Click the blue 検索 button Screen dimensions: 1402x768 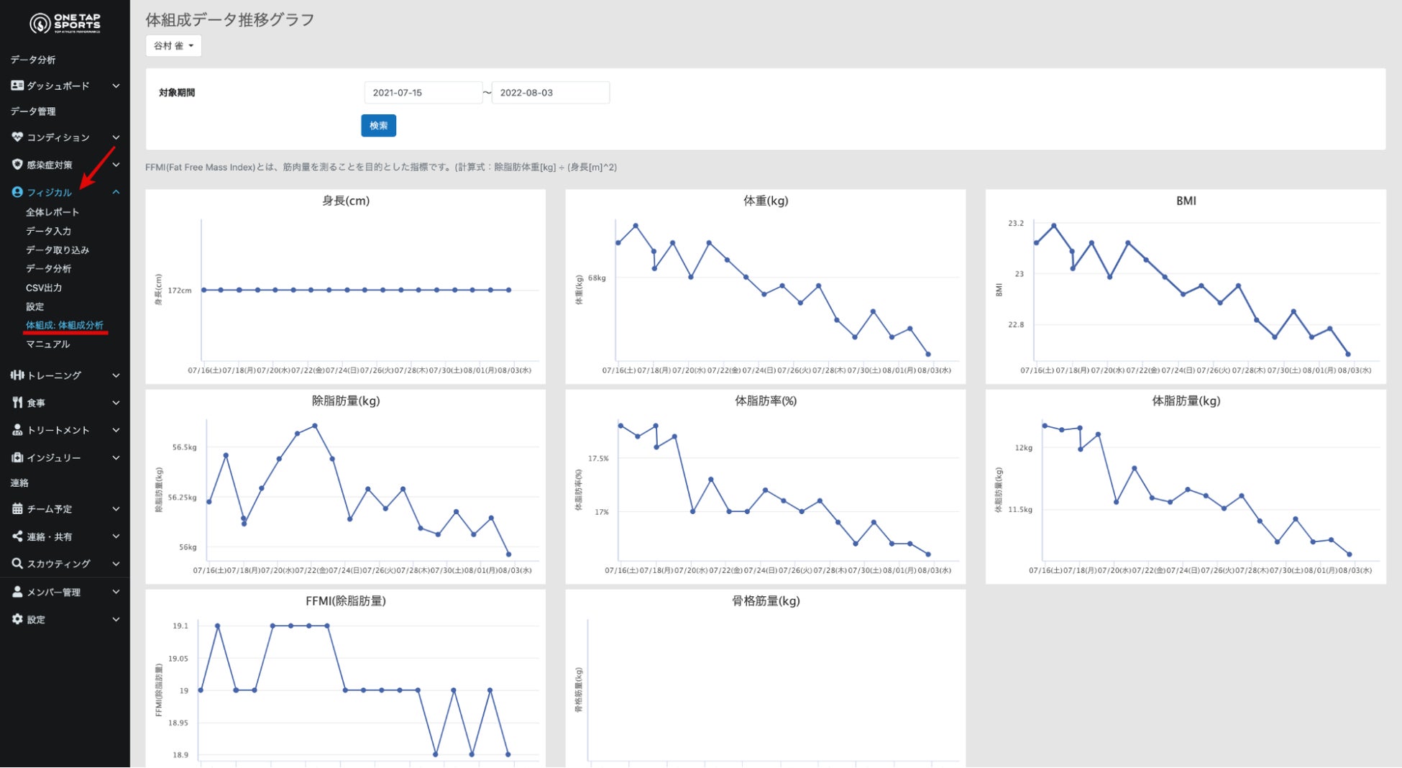[378, 125]
